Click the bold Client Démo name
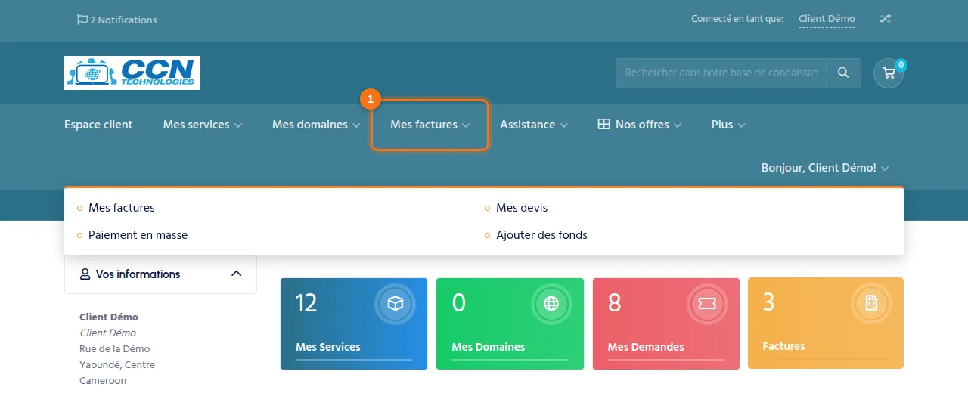This screenshot has height=393, width=968. pos(109,317)
